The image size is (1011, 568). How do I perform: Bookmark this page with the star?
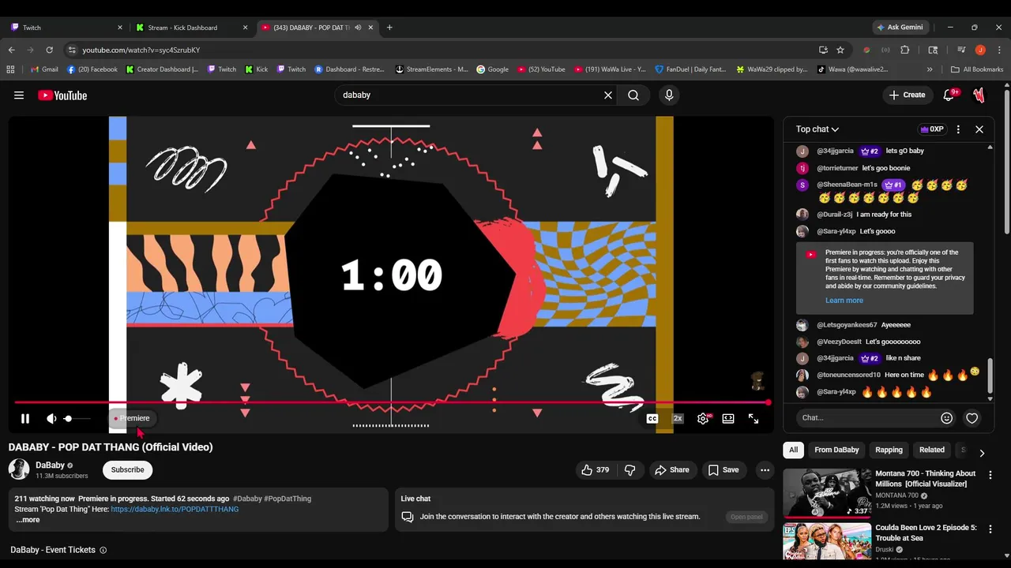coord(840,50)
